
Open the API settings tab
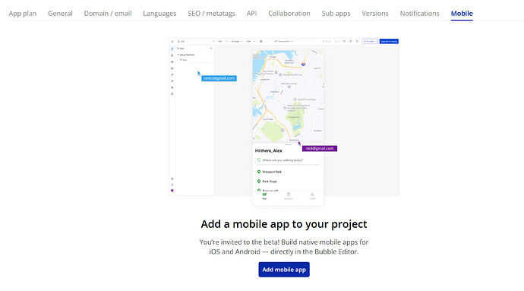tap(251, 14)
